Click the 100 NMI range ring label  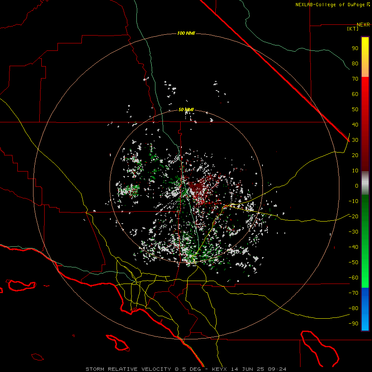186,33
